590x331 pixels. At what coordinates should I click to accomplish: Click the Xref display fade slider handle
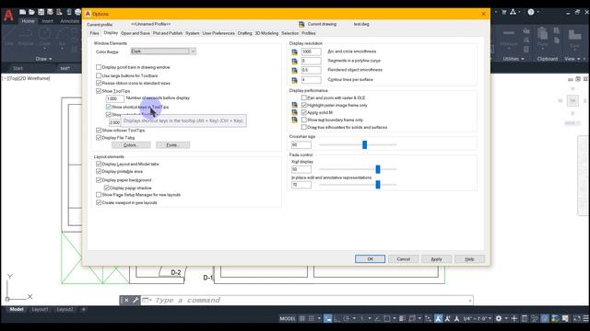[378, 169]
